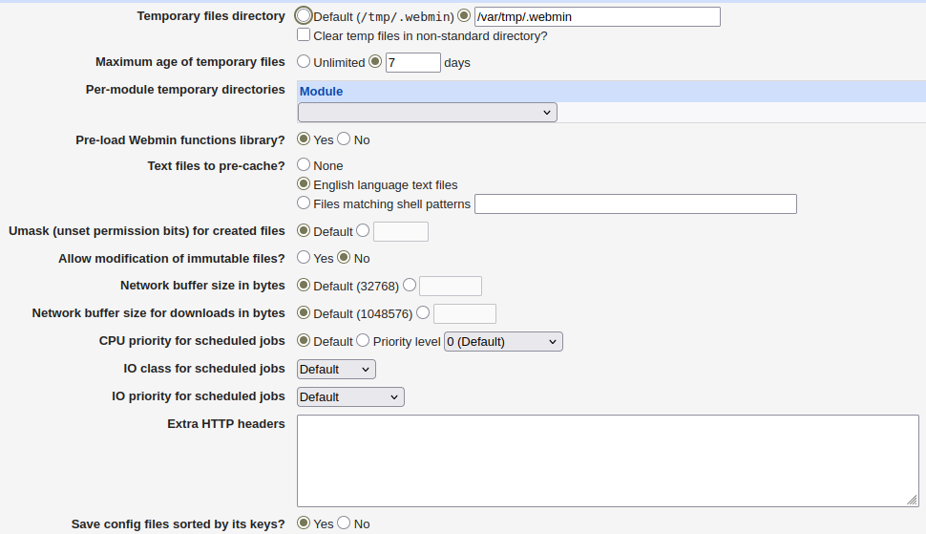Set Pre-load Webmin functions library to No

coord(344,139)
